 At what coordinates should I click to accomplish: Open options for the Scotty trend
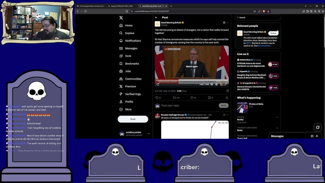(277, 117)
